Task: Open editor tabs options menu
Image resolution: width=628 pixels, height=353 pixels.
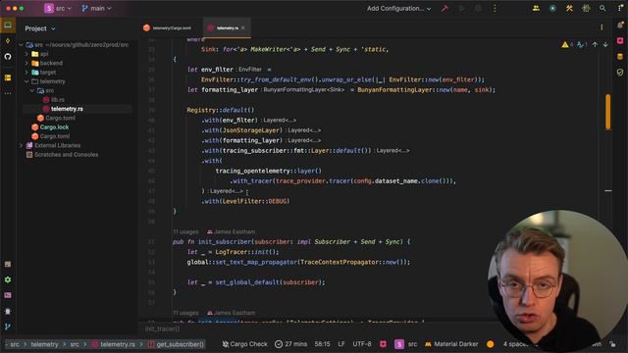Action: pyautogui.click(x=602, y=27)
